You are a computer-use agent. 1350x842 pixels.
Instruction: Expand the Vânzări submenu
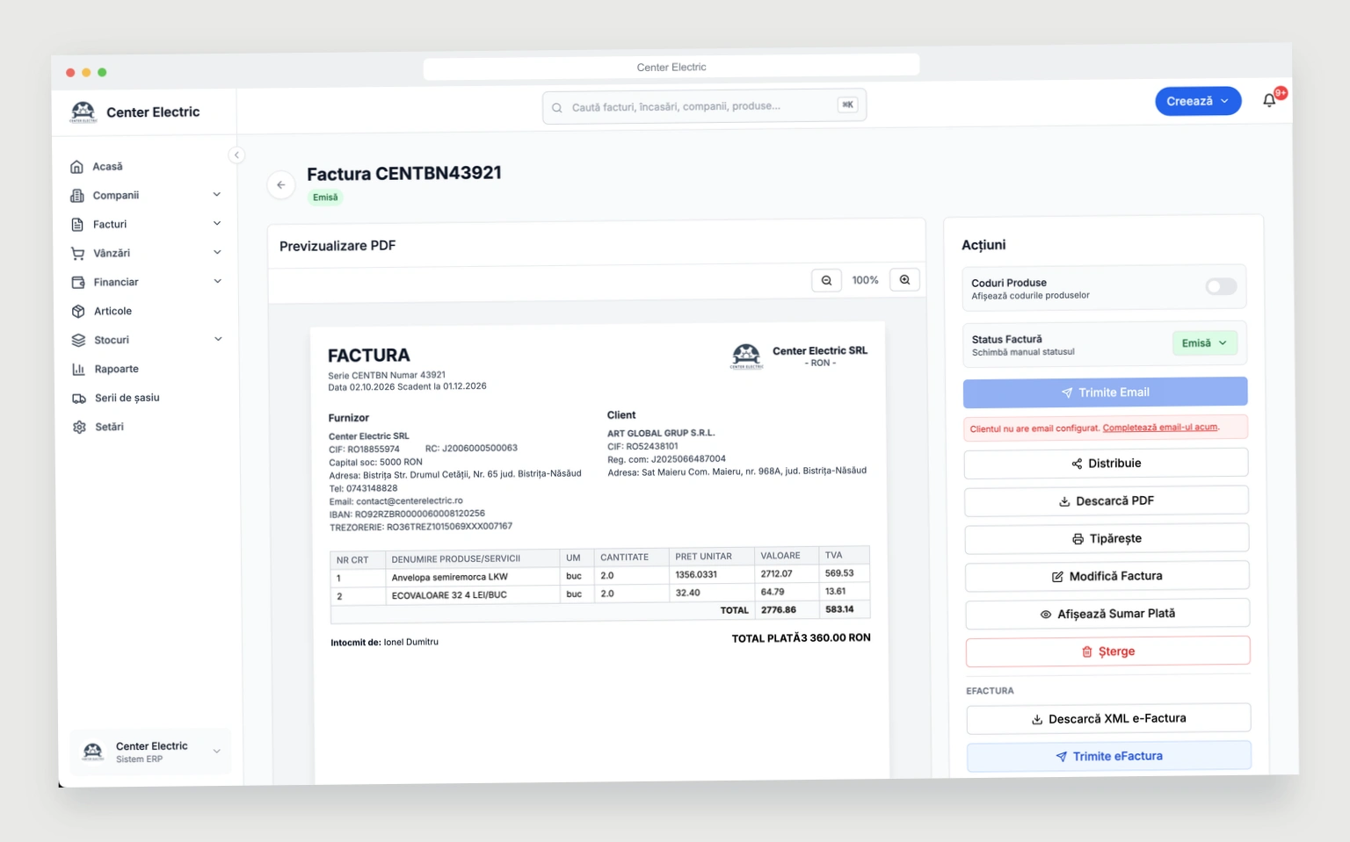147,253
